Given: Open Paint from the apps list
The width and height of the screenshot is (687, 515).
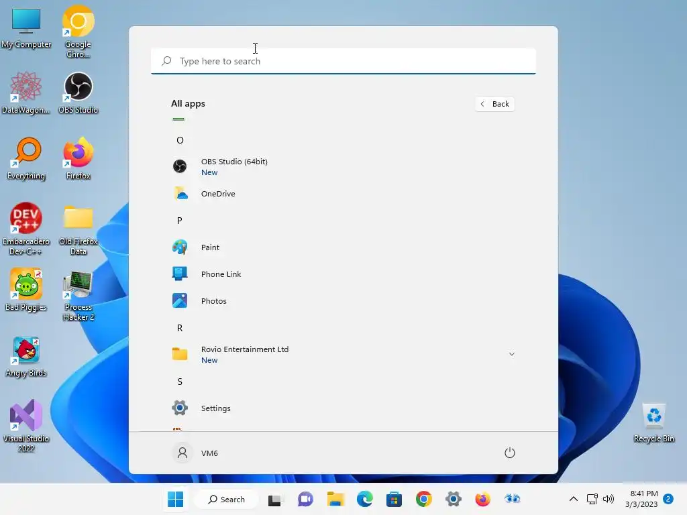Looking at the screenshot, I should 343,247.
